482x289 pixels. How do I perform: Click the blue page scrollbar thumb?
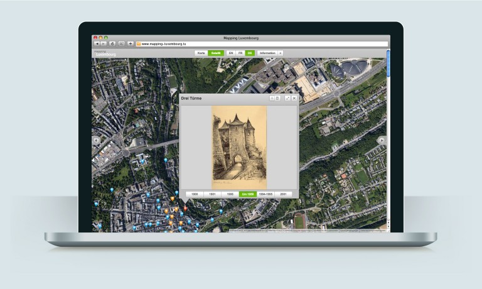[x=388, y=63]
